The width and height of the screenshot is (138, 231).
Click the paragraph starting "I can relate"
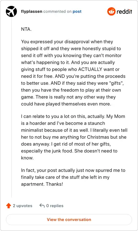tap(74, 137)
